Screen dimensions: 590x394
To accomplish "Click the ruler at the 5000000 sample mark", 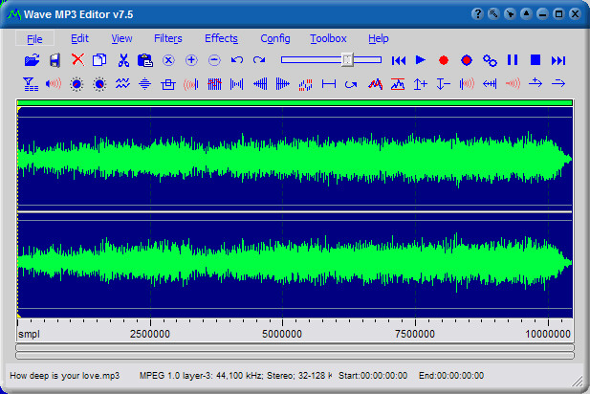I will pyautogui.click(x=282, y=334).
